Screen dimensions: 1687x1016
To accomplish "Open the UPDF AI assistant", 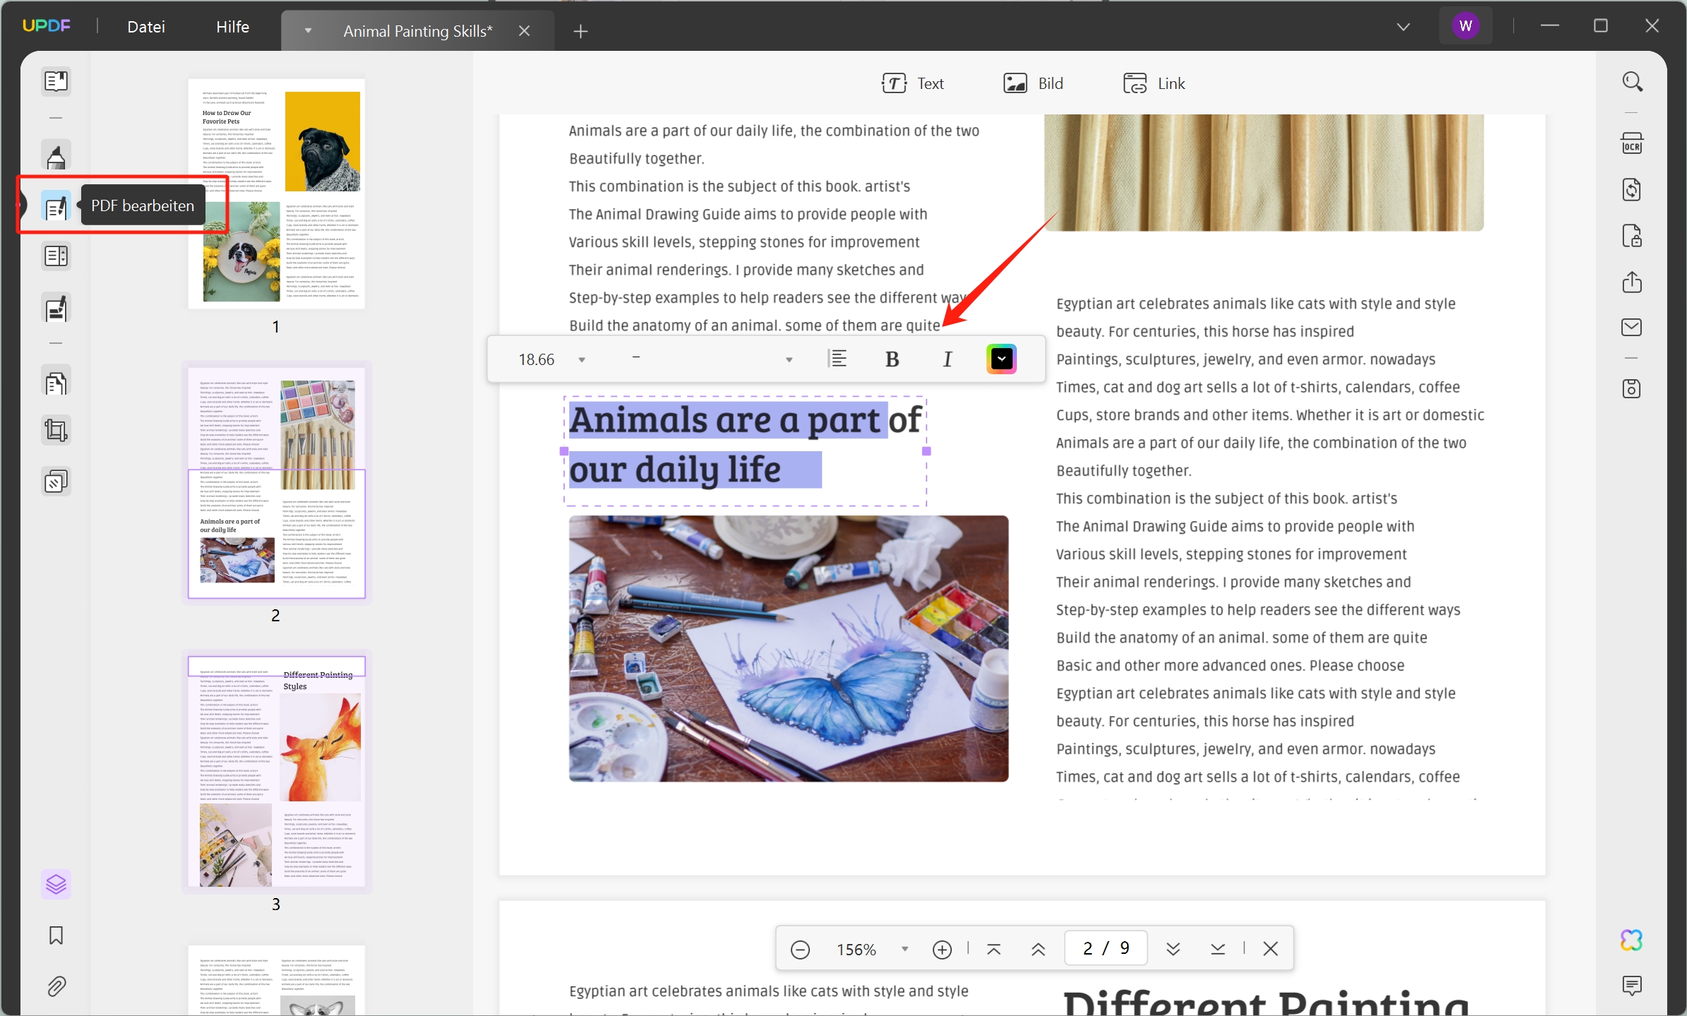I will (x=1632, y=940).
